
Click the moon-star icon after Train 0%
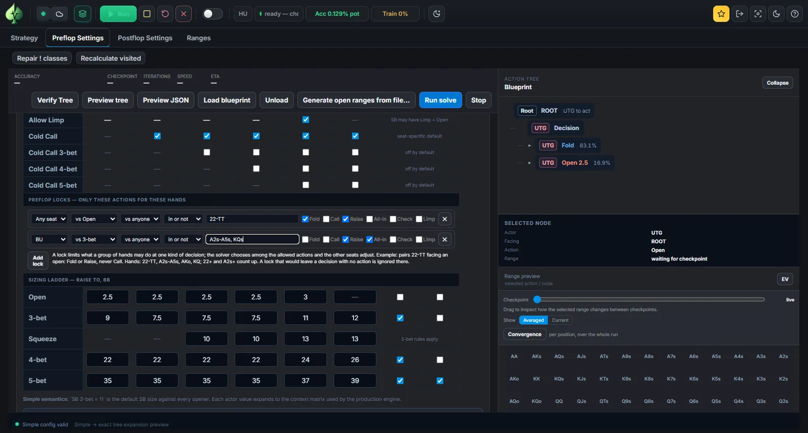point(437,14)
